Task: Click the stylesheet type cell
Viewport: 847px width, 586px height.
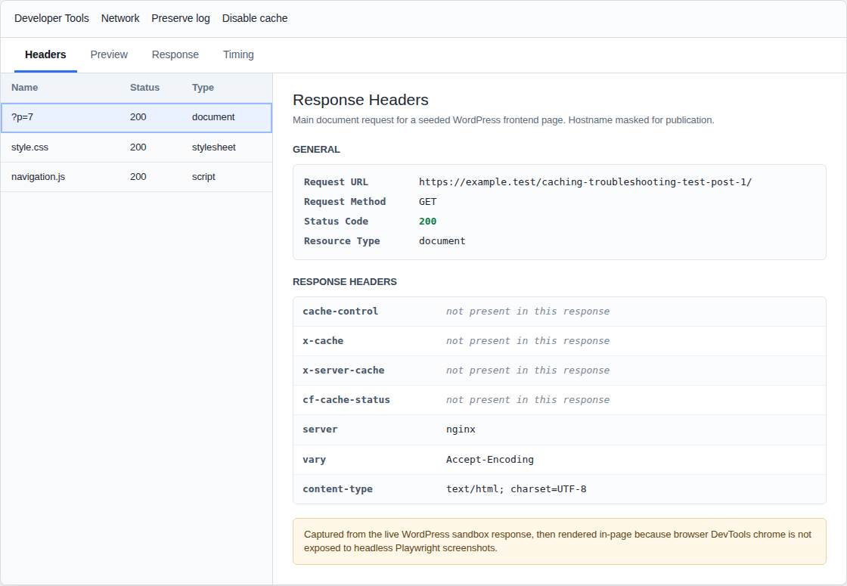Action: pos(214,147)
